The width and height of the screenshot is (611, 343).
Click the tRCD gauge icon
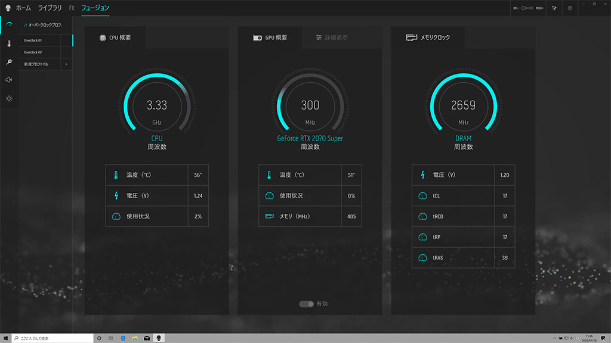(422, 216)
